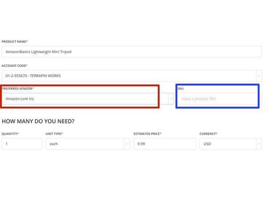Viewport: 263px width, 197px height.
Task: Click the Account Code label
Action: tap(14, 66)
